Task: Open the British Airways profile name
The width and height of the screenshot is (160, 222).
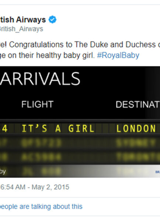Action: pyautogui.click(x=23, y=20)
